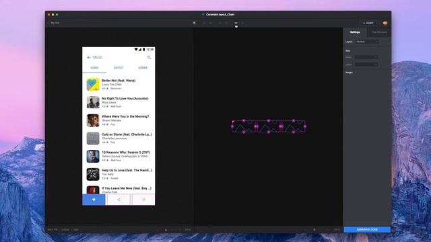The width and height of the screenshot is (431, 242).
Task: Select Better Not album thumbnail
Action: point(93,84)
